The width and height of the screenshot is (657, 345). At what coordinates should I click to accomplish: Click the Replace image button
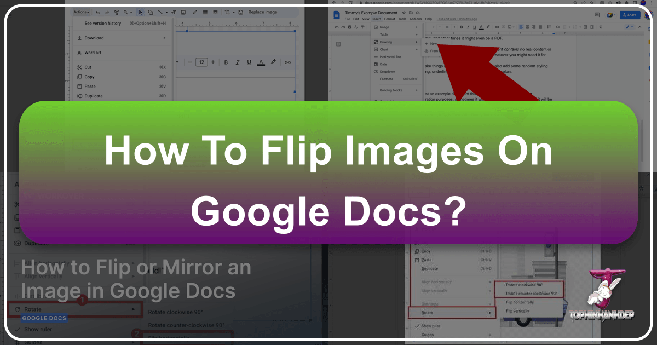262,12
